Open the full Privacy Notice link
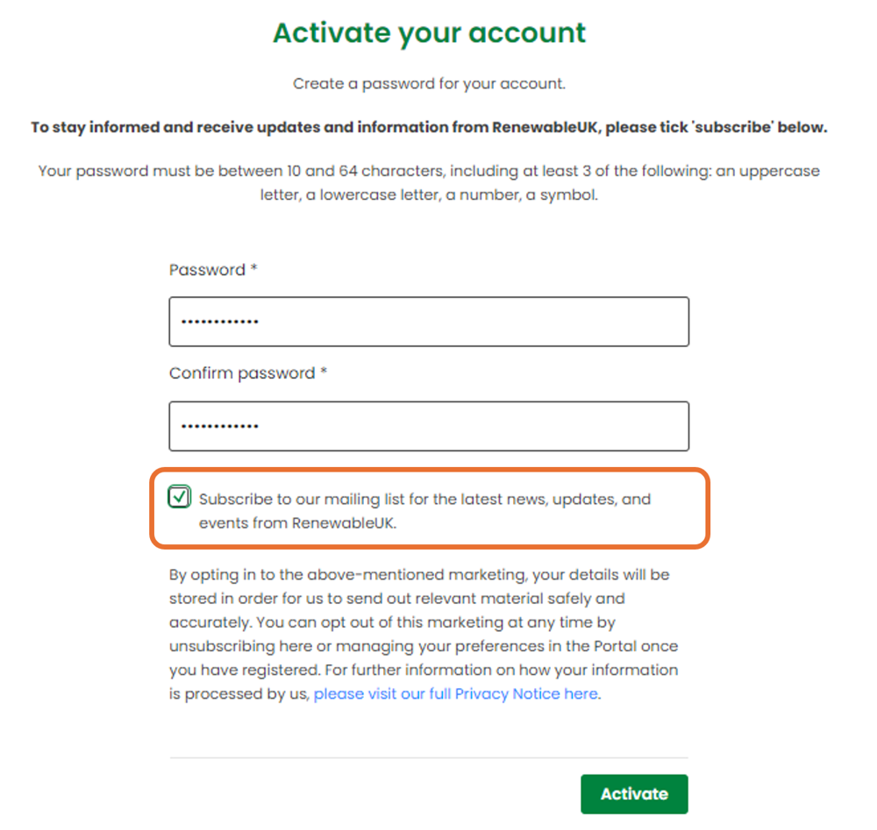Screen dimensions: 877x830 [x=455, y=693]
